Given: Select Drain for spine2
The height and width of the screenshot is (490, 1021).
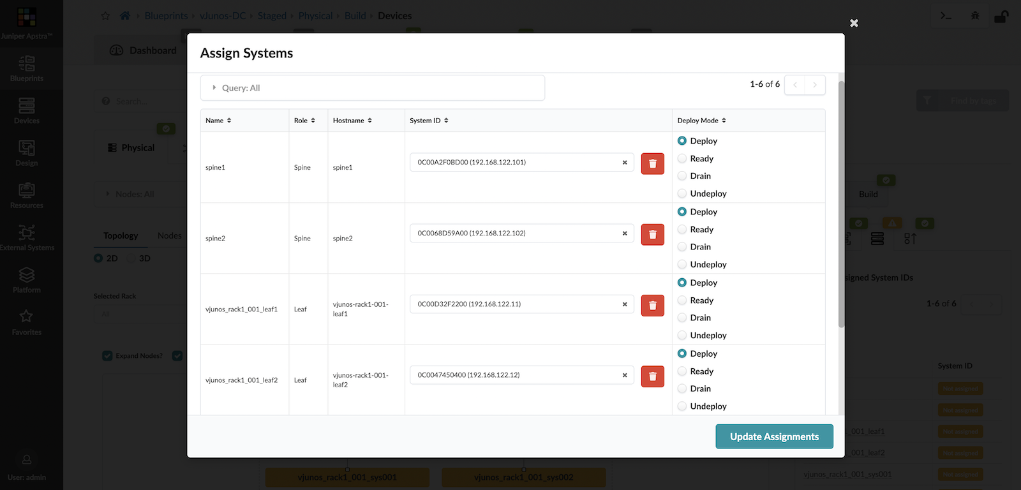Looking at the screenshot, I should 682,247.
